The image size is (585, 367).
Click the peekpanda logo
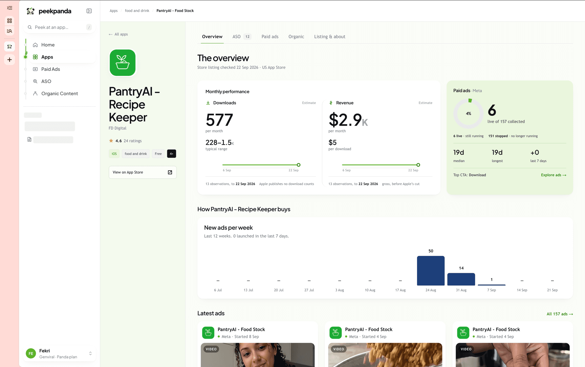click(x=49, y=11)
